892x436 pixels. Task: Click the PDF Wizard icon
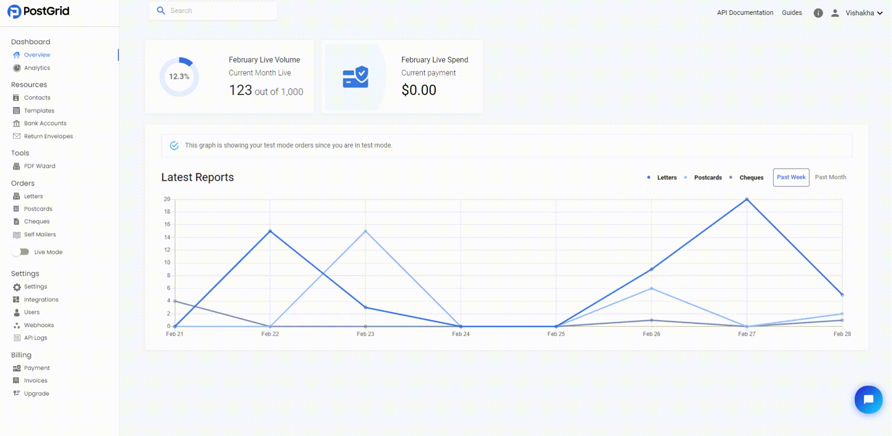click(x=17, y=166)
